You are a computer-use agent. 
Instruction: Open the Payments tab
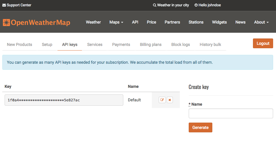click(121, 45)
